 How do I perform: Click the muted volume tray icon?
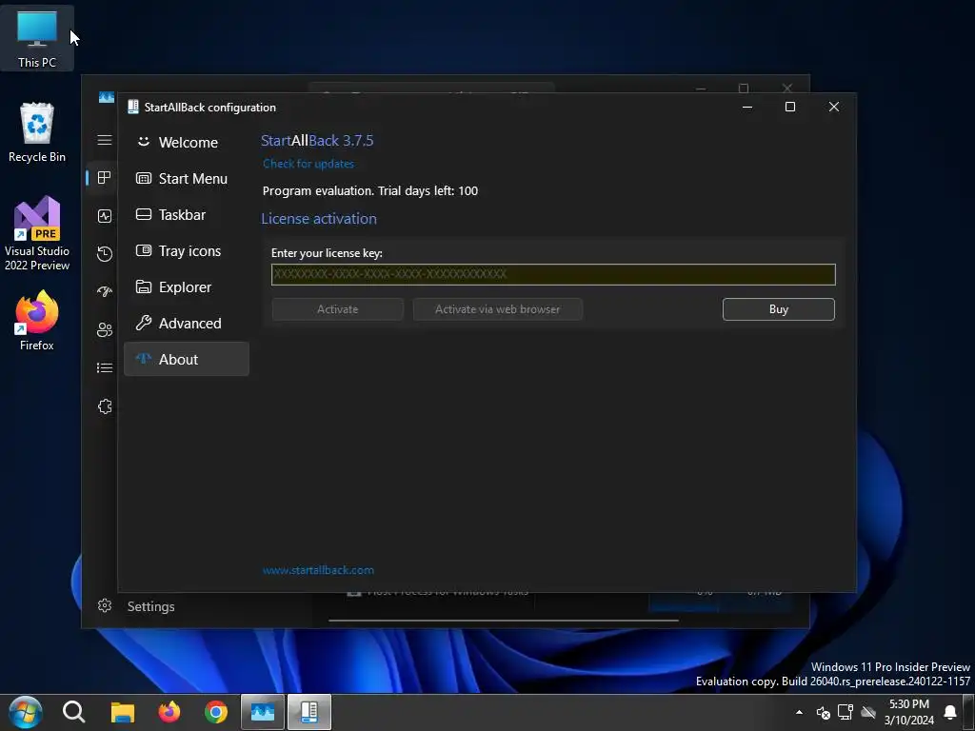(823, 712)
